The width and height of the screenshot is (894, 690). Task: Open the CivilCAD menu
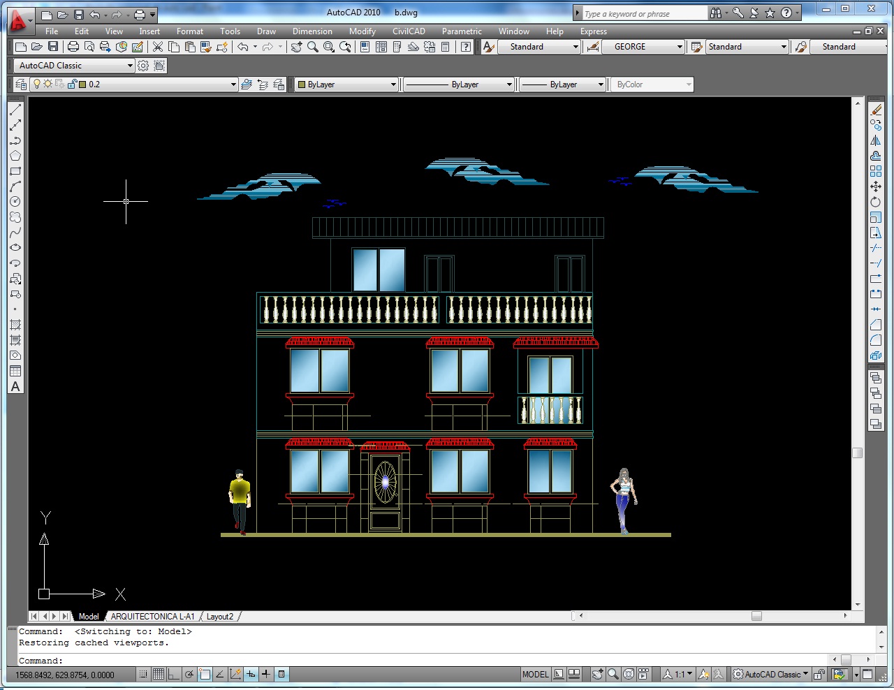[x=409, y=31]
